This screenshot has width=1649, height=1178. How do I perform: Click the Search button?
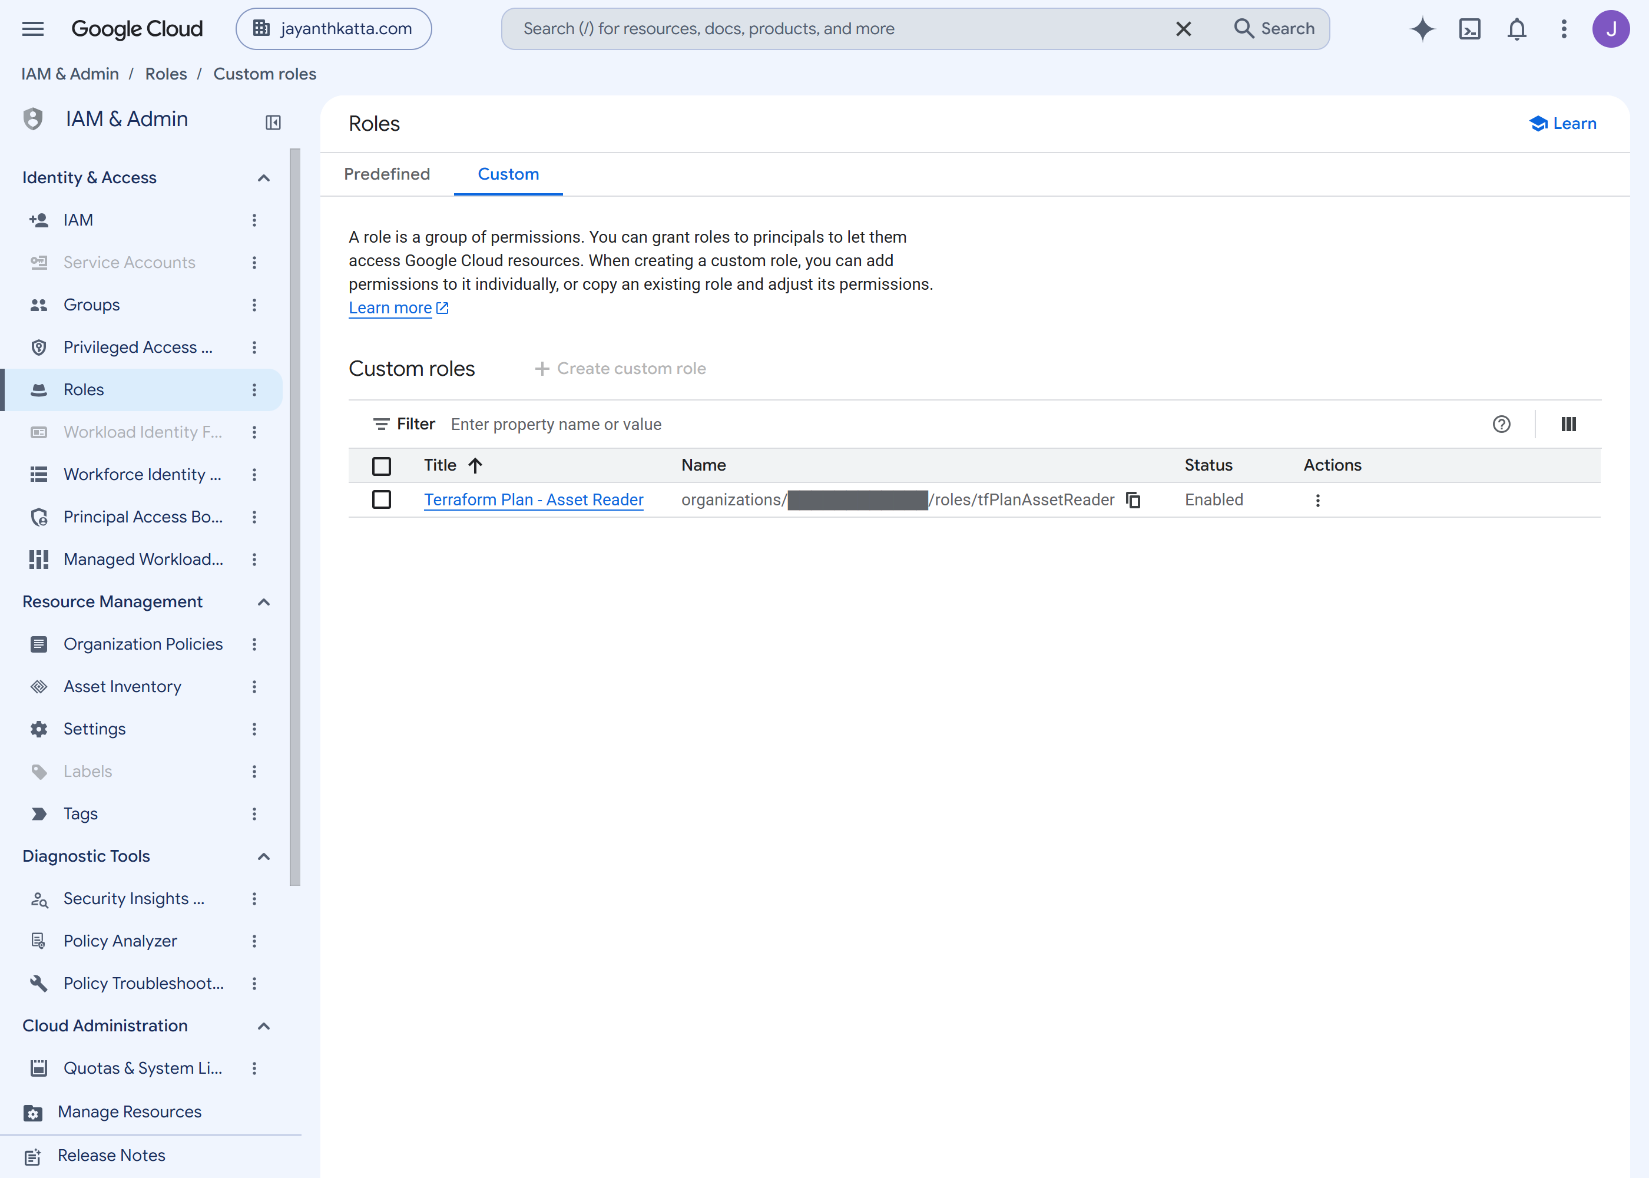tap(1274, 29)
